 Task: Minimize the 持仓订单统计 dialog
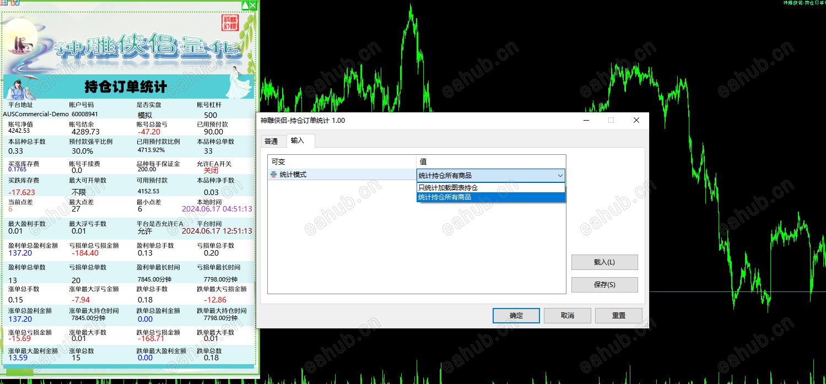tap(586, 120)
